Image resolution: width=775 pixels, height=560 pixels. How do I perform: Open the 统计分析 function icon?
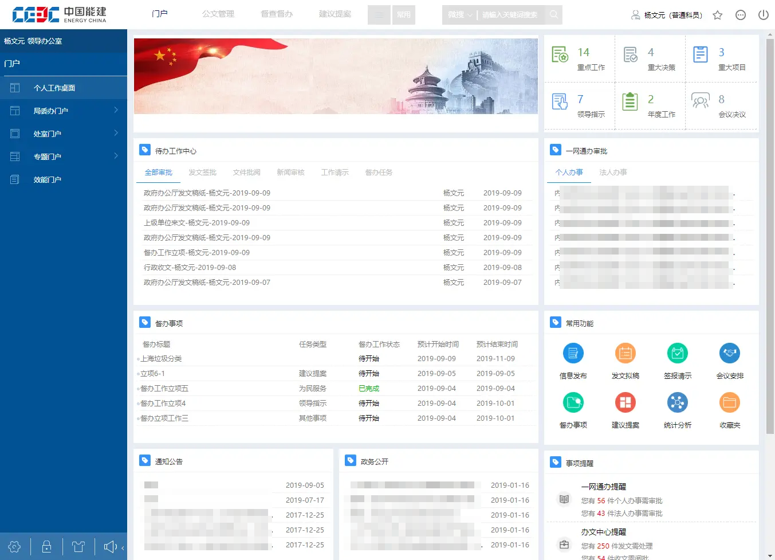click(678, 402)
